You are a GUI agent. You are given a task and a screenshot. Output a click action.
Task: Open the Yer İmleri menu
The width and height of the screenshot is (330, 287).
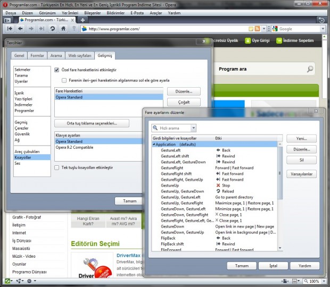tap(70, 13)
